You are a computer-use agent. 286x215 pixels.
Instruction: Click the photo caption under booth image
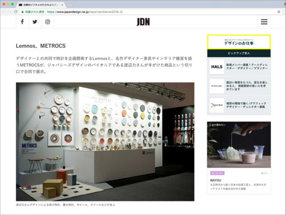tap(65, 205)
